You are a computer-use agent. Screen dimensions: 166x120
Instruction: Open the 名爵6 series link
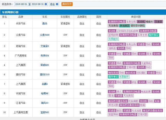point(45,84)
